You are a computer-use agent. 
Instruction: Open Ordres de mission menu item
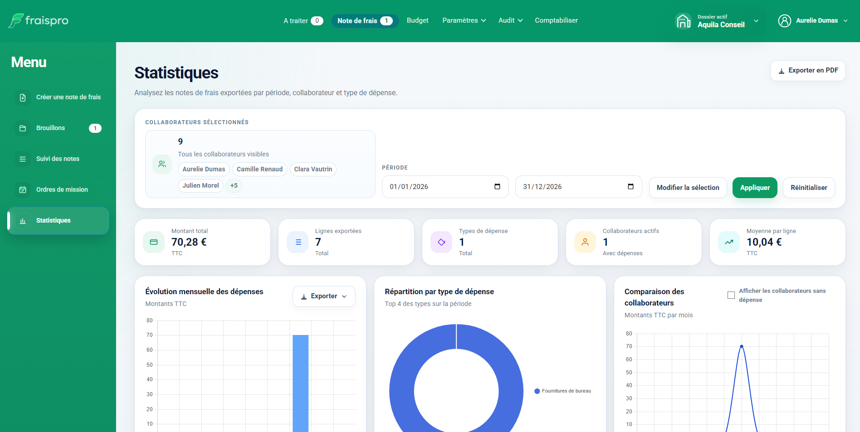(x=58, y=190)
